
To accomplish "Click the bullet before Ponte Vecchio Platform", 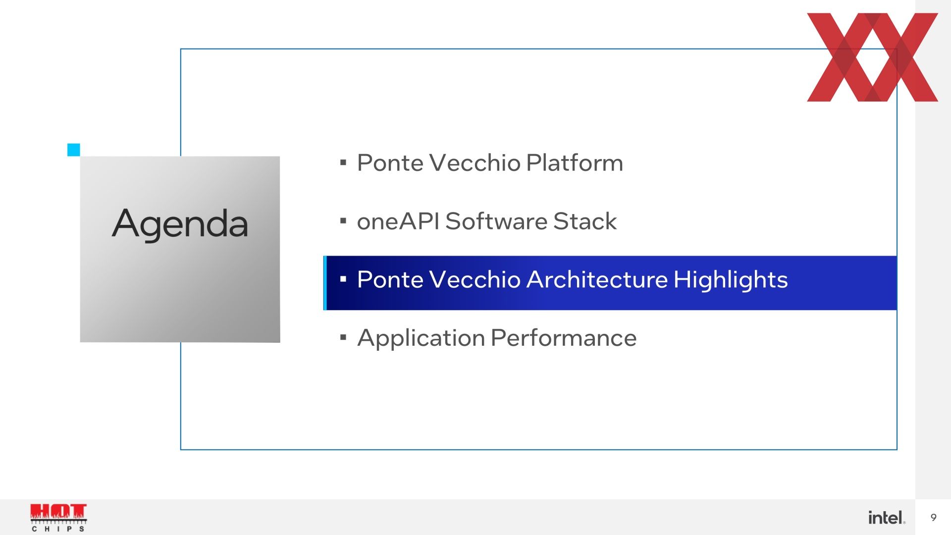I will [343, 162].
